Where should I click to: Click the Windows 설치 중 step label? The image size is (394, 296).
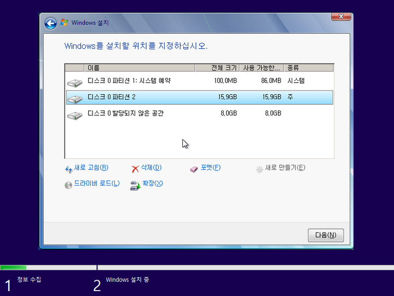[x=128, y=280]
